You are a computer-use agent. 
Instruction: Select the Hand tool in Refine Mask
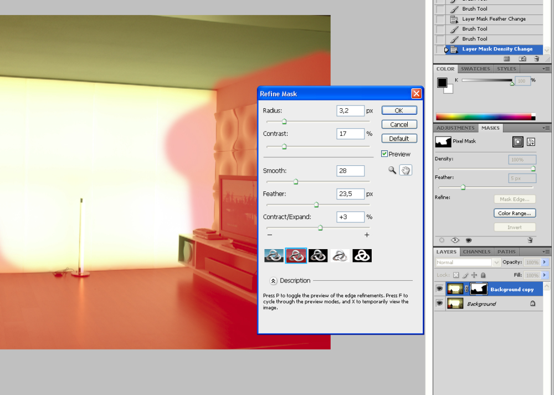click(x=406, y=170)
